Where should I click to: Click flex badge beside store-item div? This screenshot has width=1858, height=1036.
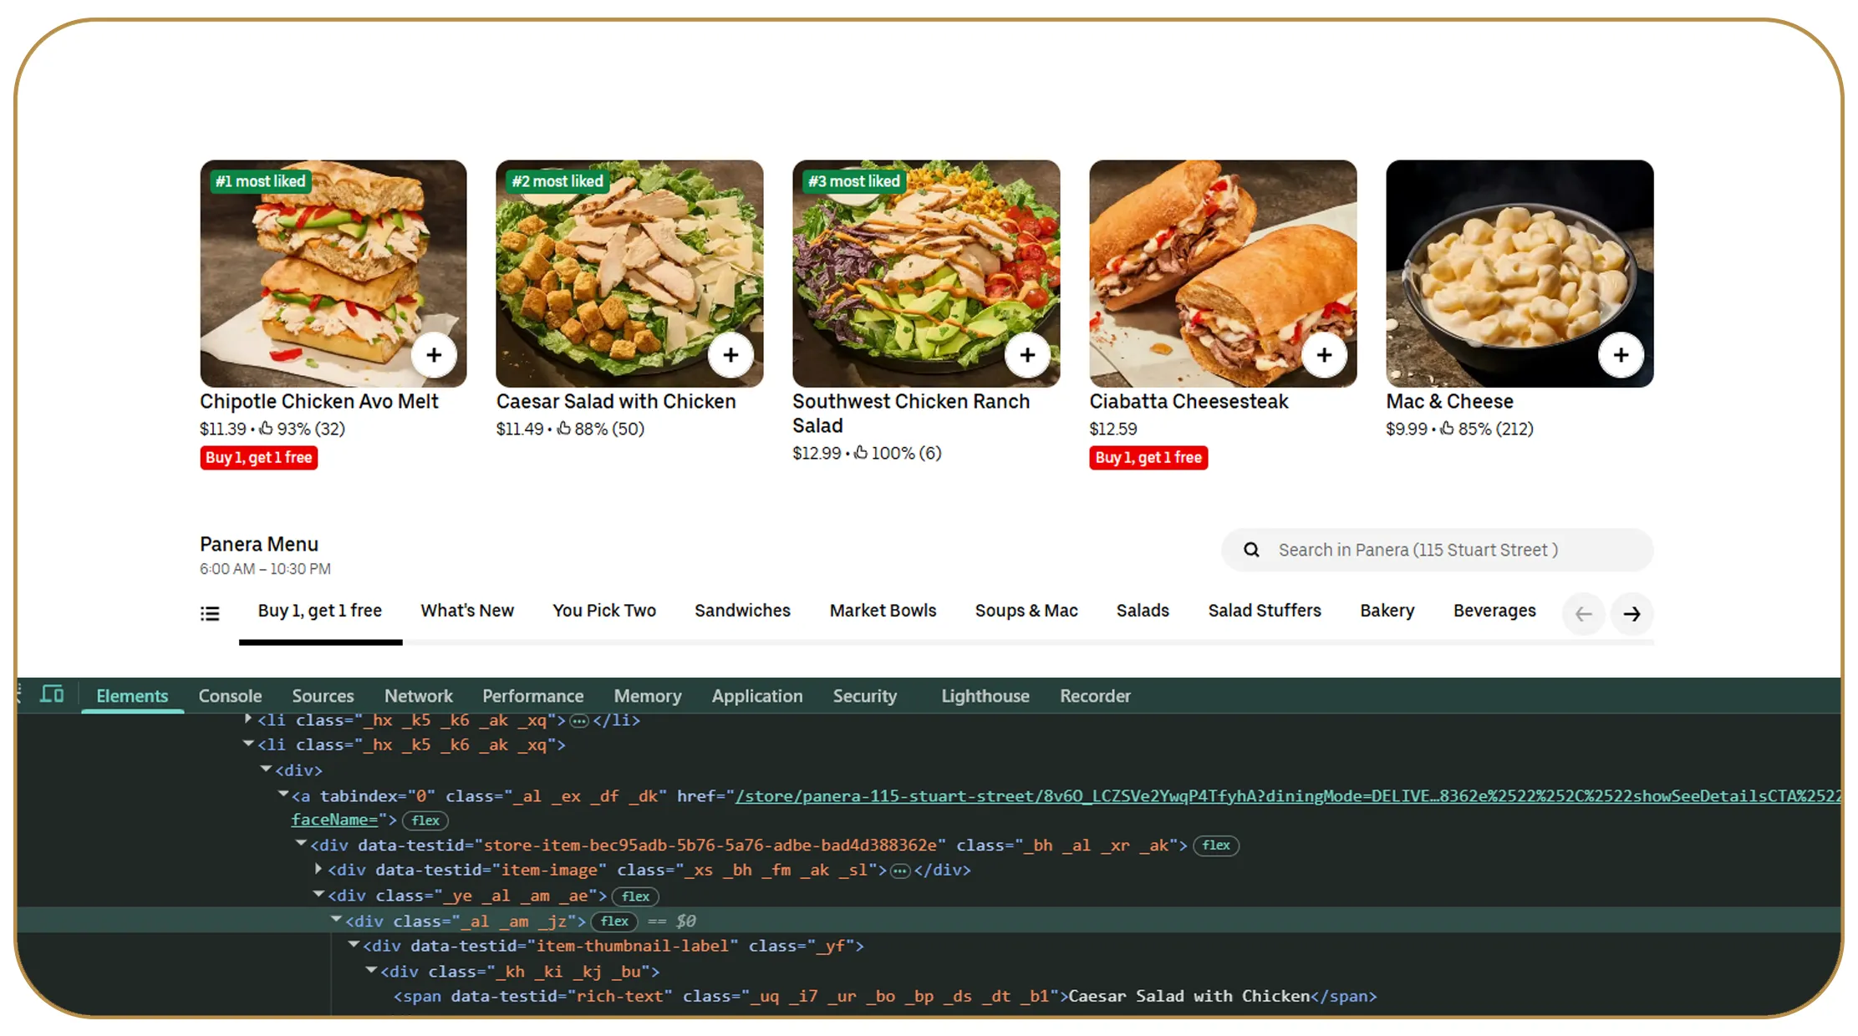1215,846
